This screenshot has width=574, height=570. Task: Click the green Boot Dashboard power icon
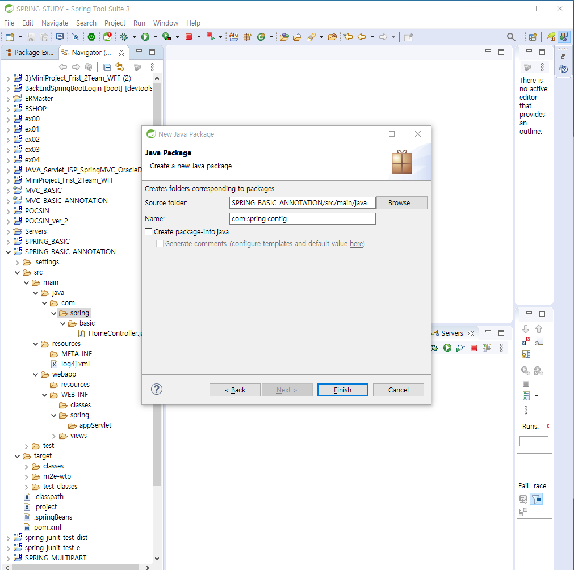pyautogui.click(x=91, y=37)
